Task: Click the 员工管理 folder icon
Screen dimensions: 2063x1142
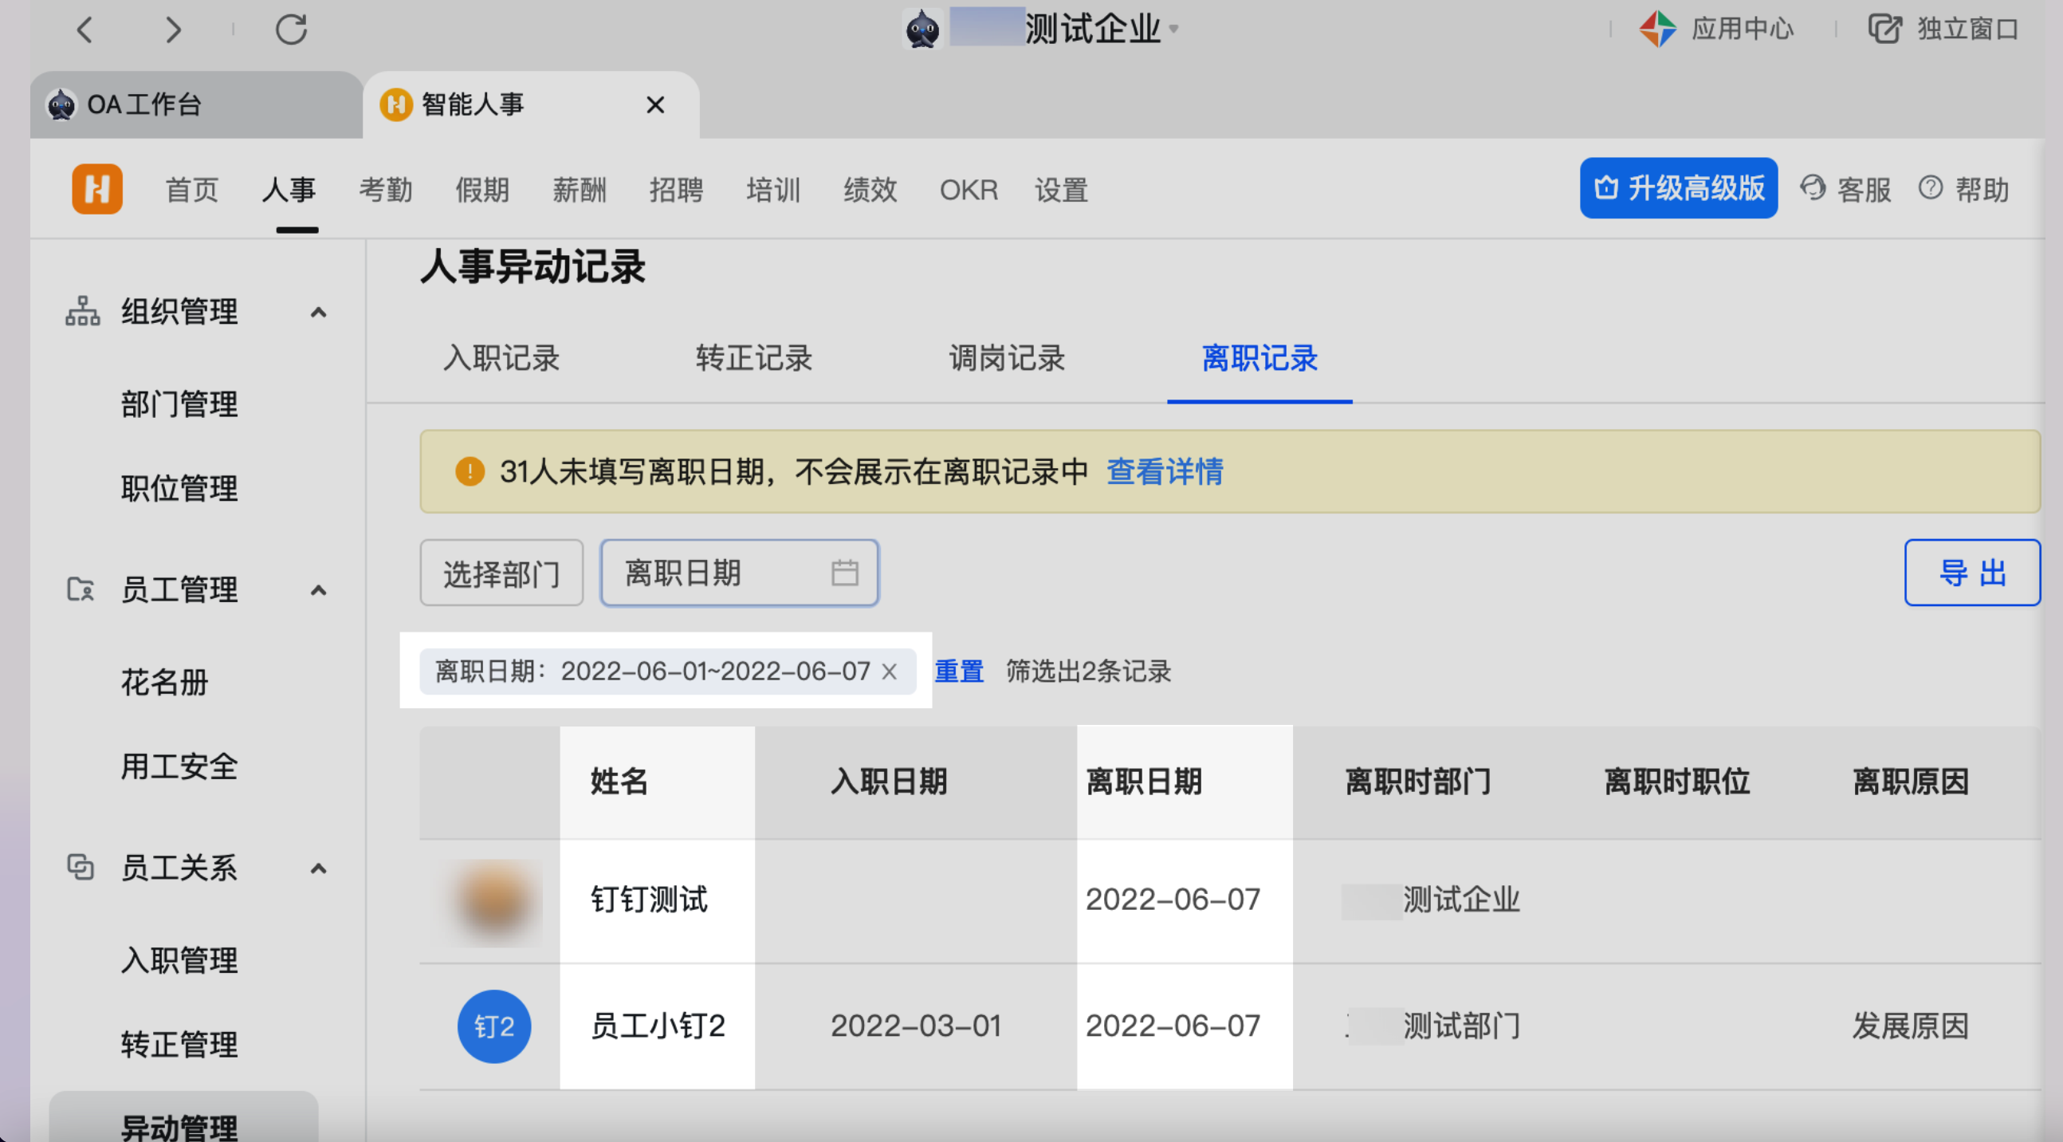Action: [x=80, y=589]
